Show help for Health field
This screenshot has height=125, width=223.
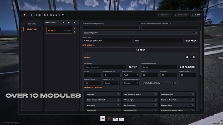[148, 72]
